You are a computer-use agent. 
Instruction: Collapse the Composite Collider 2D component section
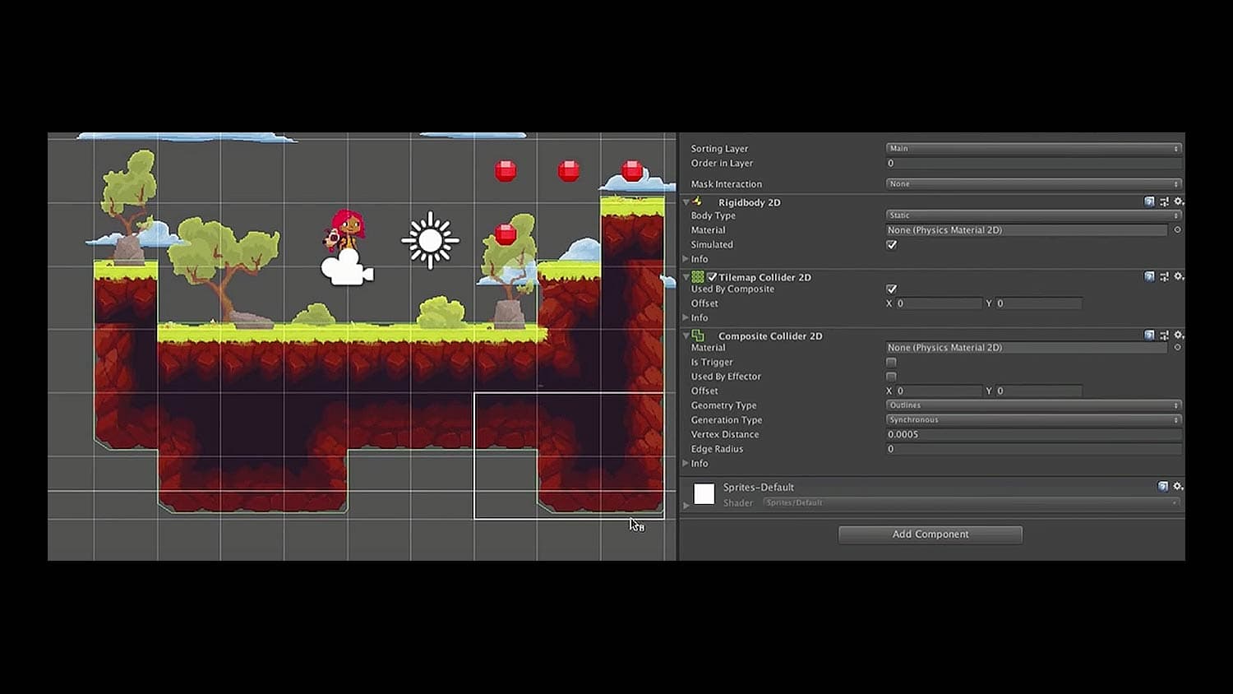[x=687, y=335]
